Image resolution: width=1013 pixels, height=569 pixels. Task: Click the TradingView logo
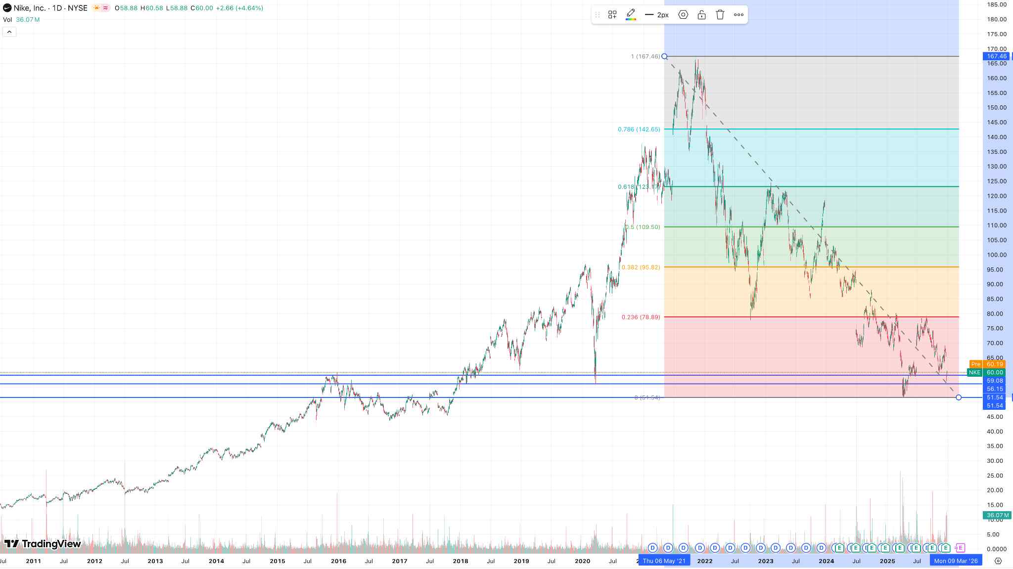[x=43, y=544]
